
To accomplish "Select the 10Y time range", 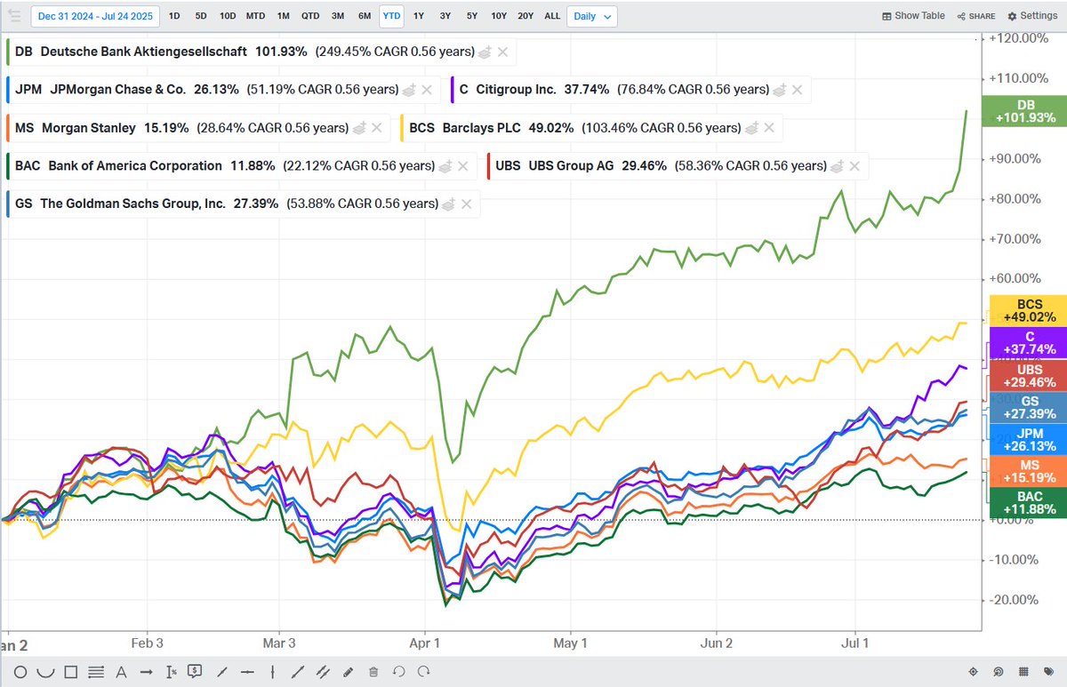I will (x=499, y=16).
